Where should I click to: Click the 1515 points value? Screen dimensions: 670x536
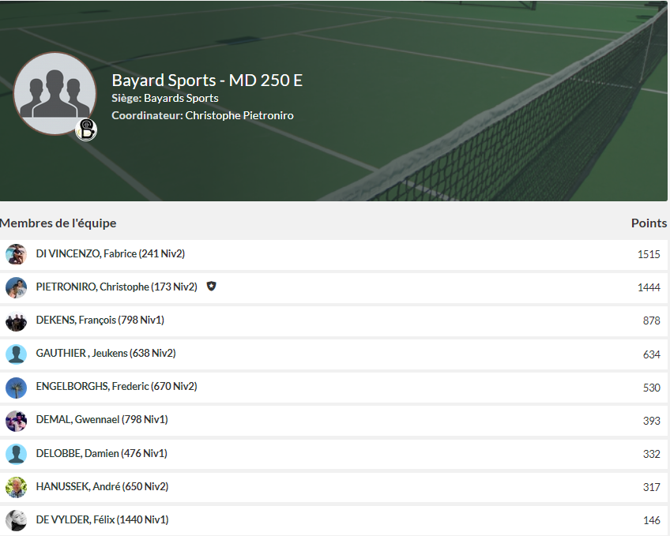(649, 254)
